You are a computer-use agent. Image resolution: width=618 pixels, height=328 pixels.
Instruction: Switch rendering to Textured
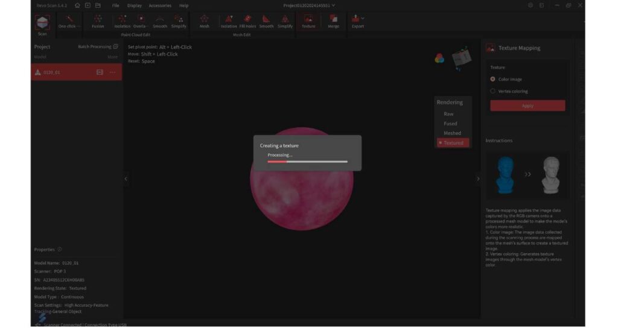tap(453, 143)
